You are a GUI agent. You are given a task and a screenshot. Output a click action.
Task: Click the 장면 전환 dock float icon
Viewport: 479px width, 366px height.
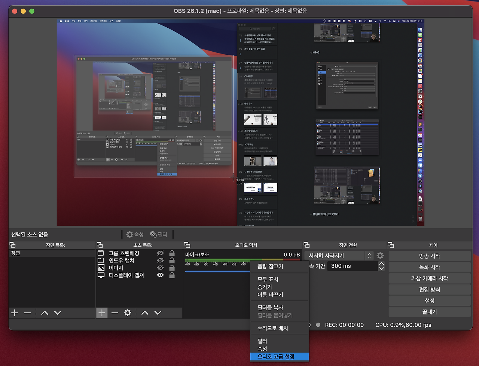pos(306,245)
